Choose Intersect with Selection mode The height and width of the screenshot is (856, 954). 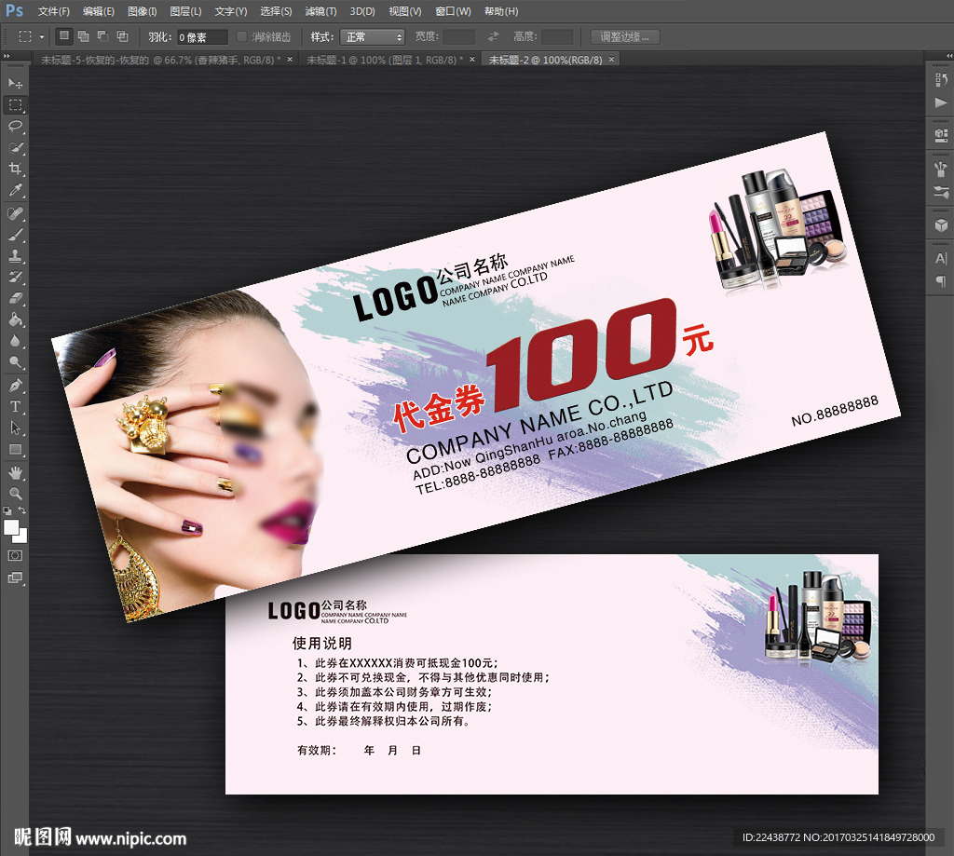(x=122, y=36)
